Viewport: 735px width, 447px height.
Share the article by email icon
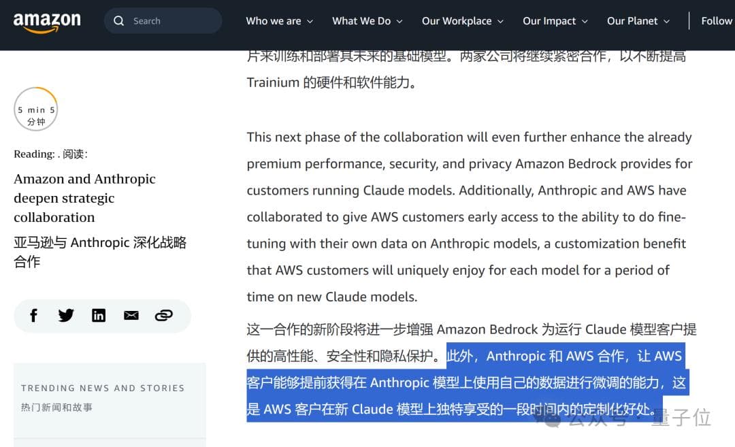(131, 316)
